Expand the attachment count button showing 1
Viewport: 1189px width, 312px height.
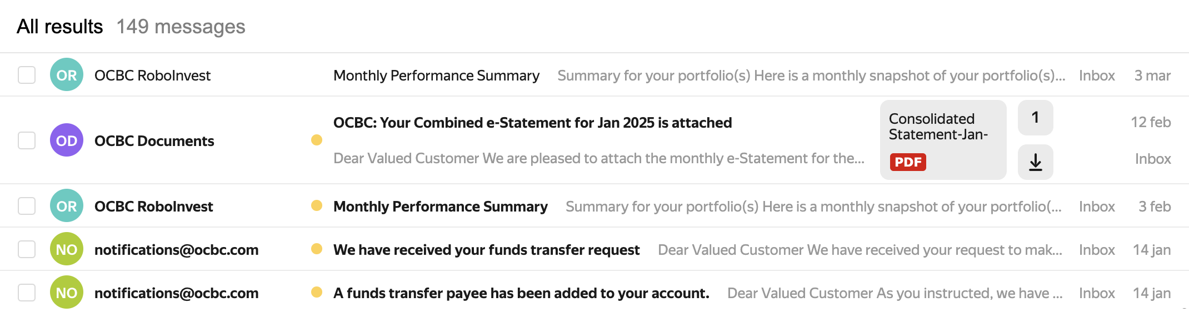tap(1035, 118)
